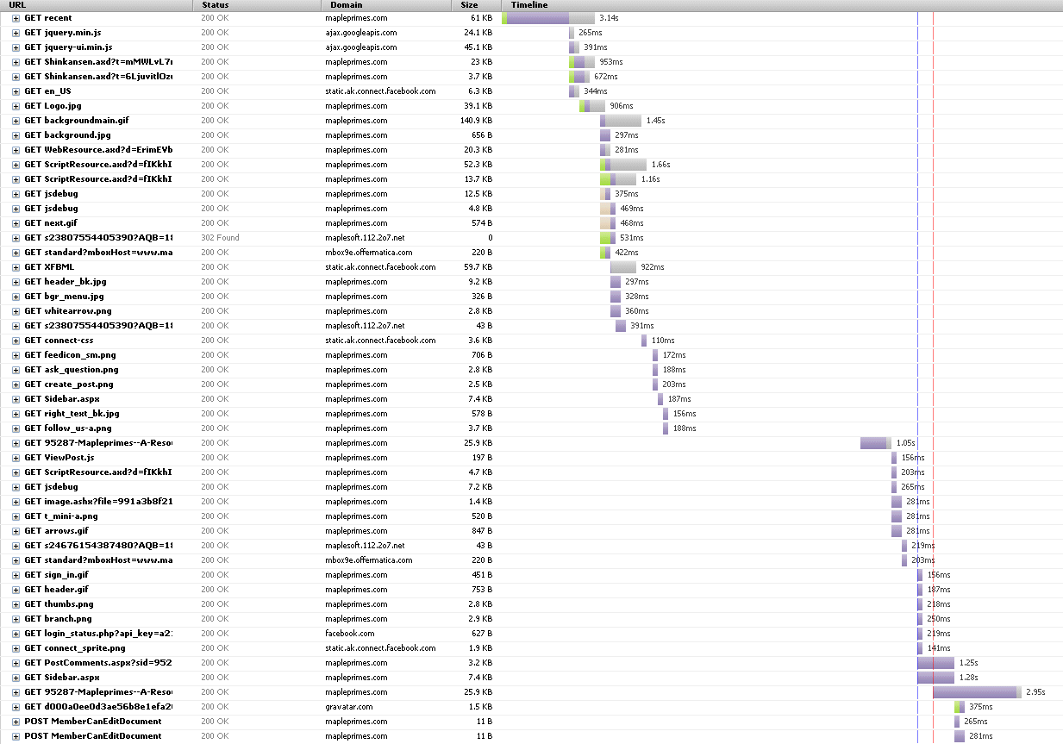Screen dimensions: 1063x744
Task: Sort by the Size column header
Action: [469, 5]
